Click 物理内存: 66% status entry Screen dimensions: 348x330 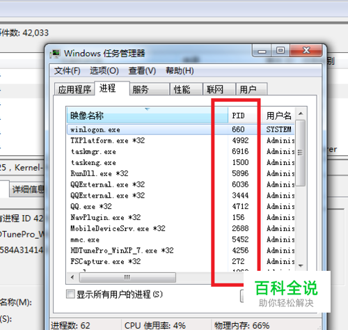click(x=242, y=325)
